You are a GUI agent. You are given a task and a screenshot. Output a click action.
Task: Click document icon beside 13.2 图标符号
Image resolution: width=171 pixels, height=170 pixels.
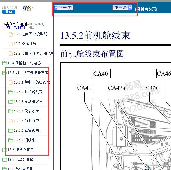pyautogui.click(x=11, y=44)
